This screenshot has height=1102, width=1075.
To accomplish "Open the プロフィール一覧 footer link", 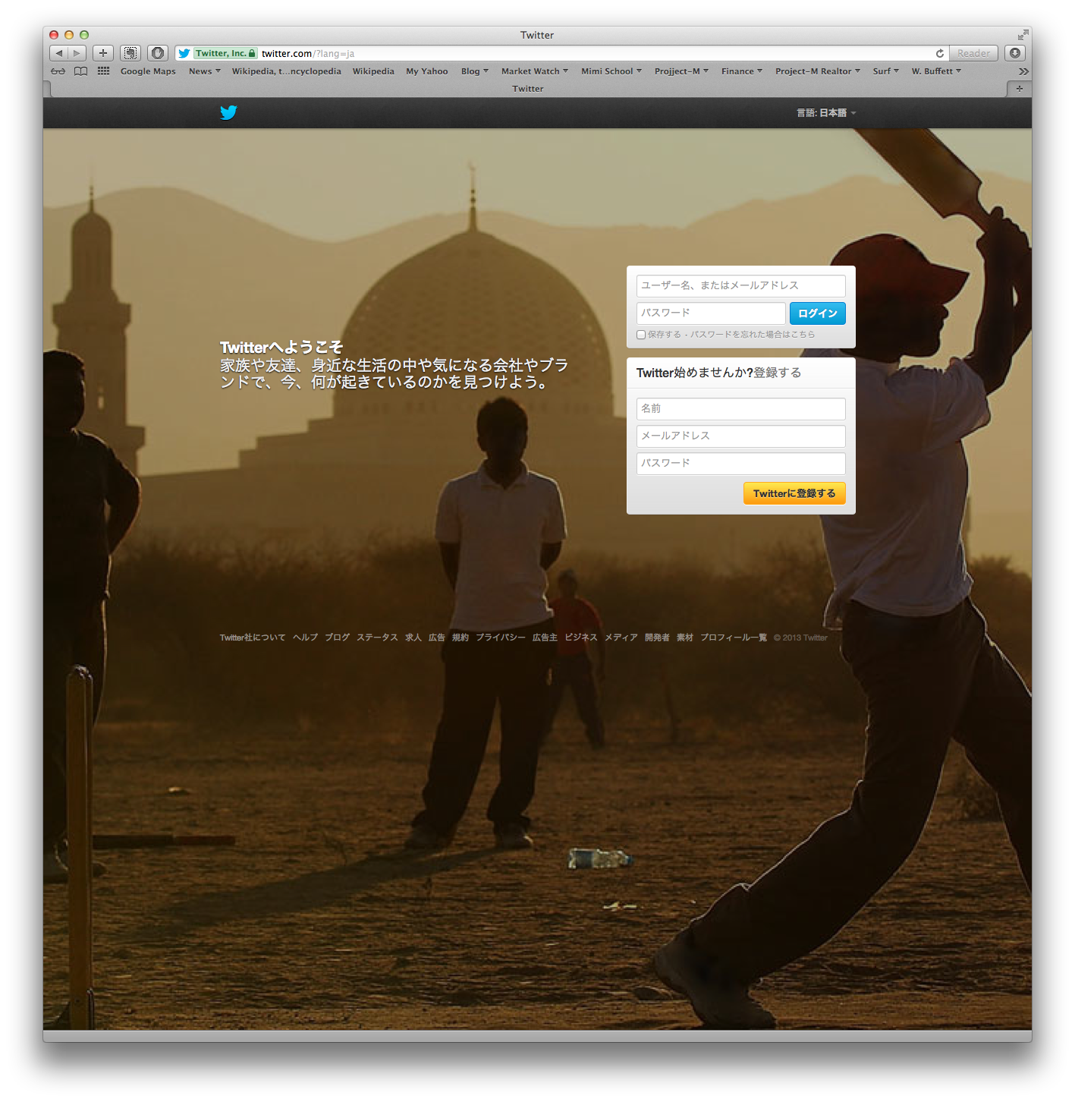I will click(734, 638).
